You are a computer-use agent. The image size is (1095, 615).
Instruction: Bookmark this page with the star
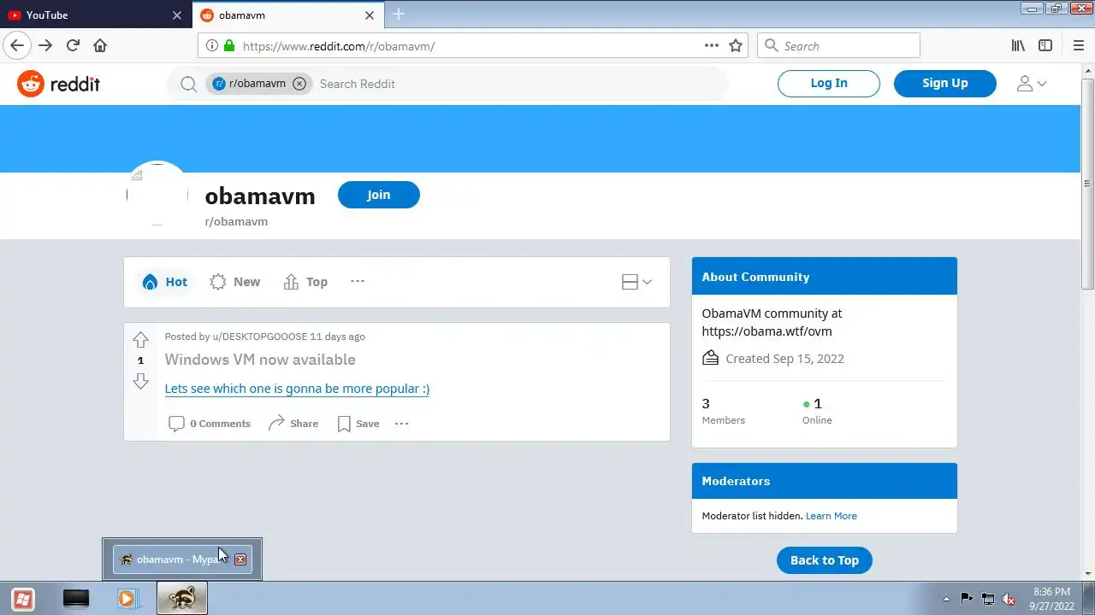point(736,46)
